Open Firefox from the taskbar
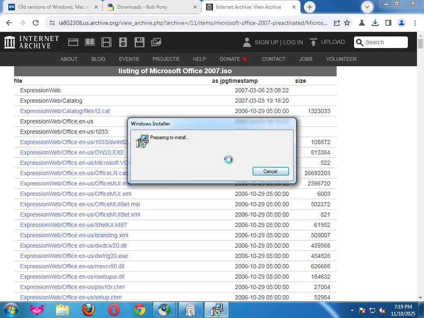The width and height of the screenshot is (424, 318). [x=88, y=310]
